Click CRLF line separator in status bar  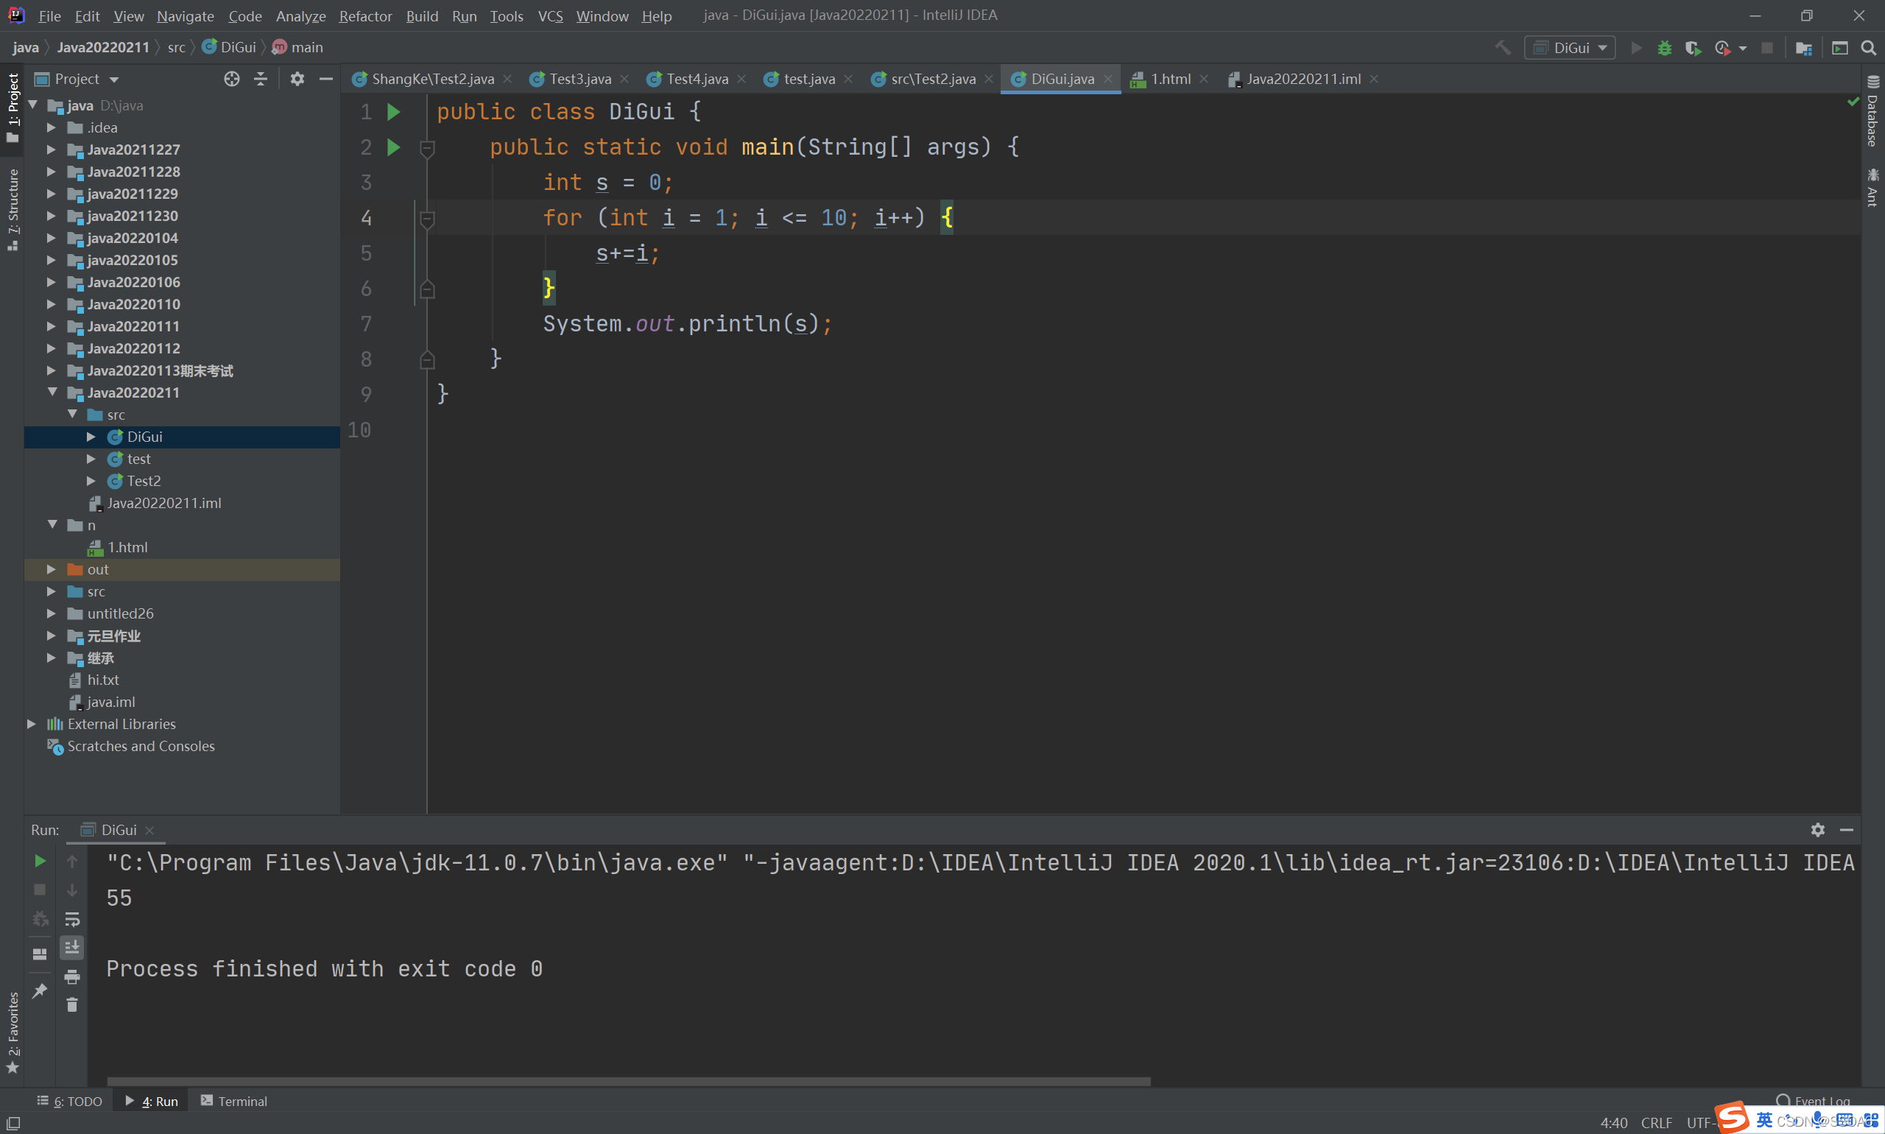(1657, 1122)
